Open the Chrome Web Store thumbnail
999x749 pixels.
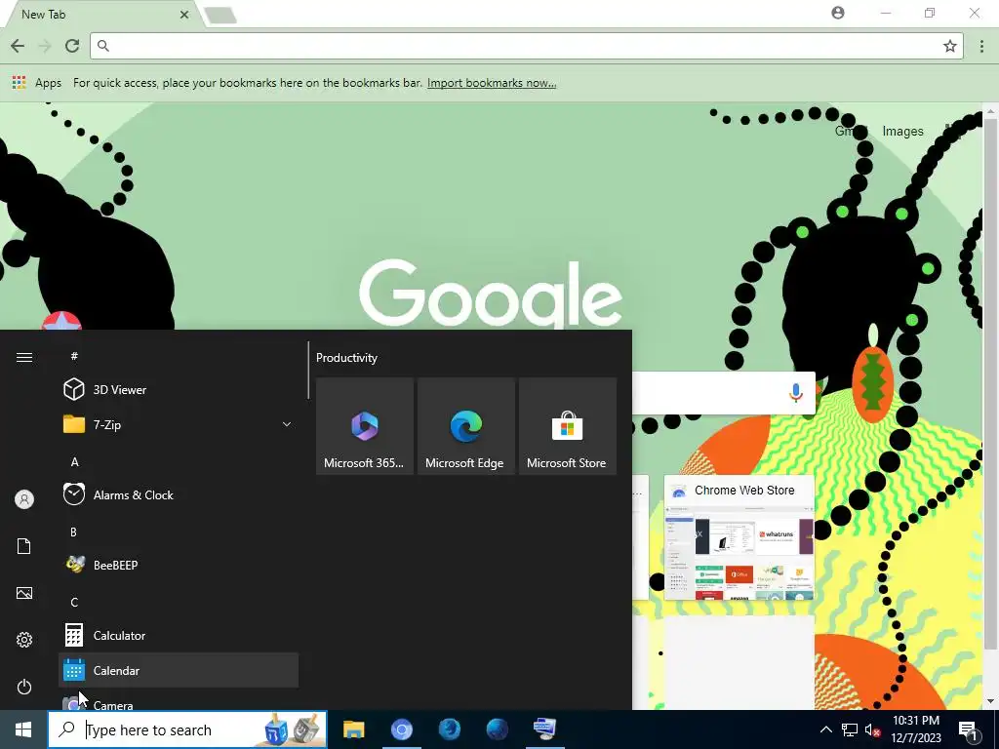pyautogui.click(x=739, y=537)
